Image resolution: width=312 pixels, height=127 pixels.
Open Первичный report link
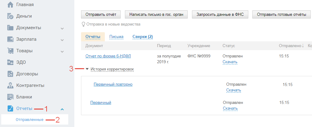[x=101, y=103]
